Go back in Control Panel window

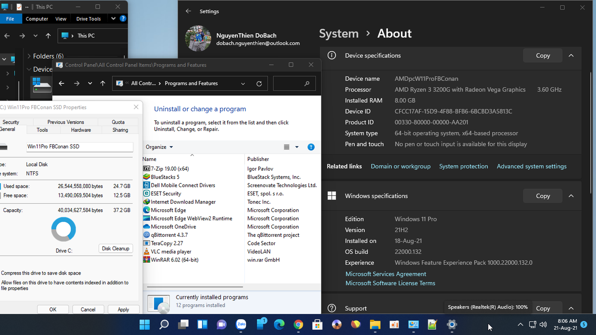point(61,84)
